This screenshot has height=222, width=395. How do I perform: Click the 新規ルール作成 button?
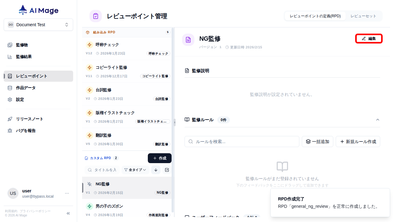click(358, 142)
